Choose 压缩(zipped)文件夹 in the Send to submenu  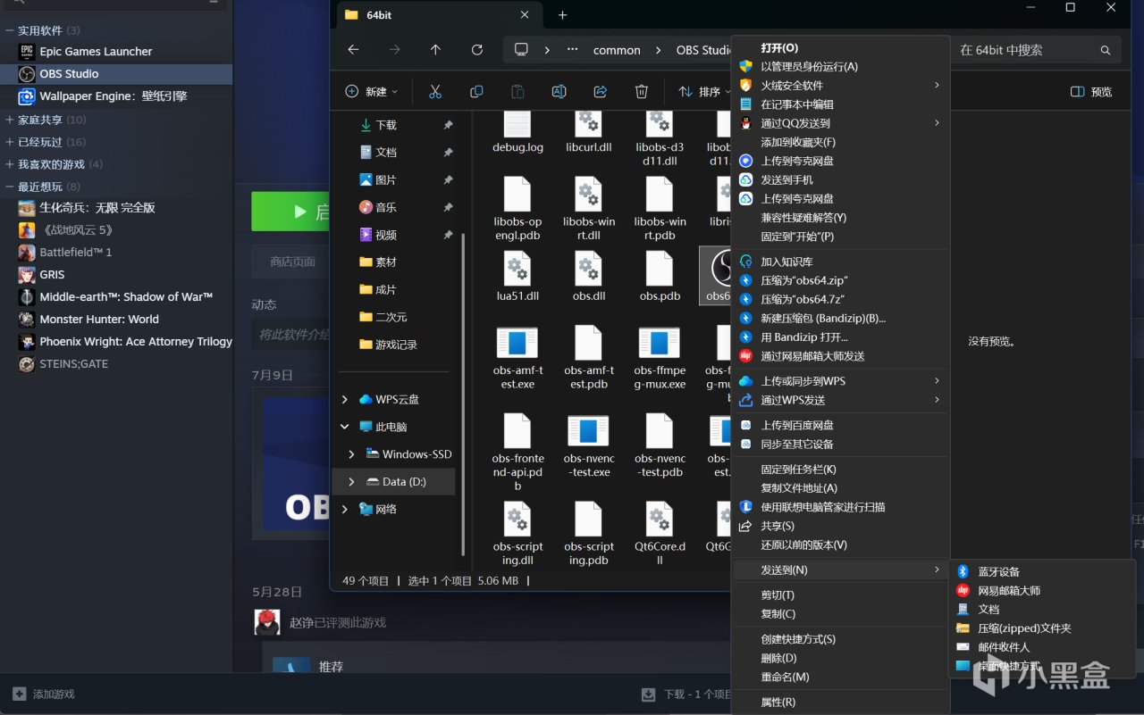pos(1042,628)
